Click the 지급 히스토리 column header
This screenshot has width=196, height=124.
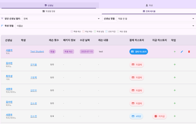pyautogui.click(x=160, y=40)
